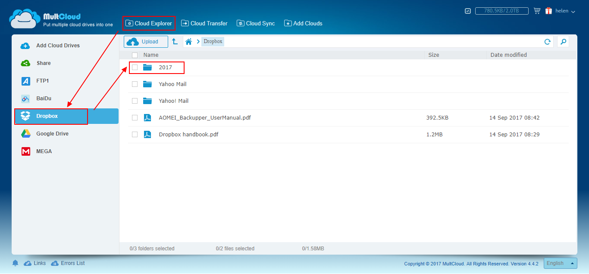Click the 14 Sep 2017 08:29 date
The width and height of the screenshot is (589, 274).
514,135
